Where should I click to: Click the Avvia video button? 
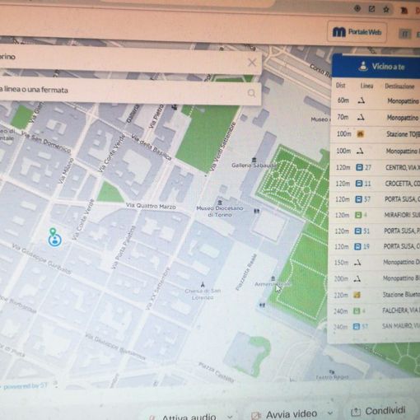click(x=285, y=414)
